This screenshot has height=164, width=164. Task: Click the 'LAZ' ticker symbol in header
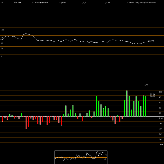[108, 3]
